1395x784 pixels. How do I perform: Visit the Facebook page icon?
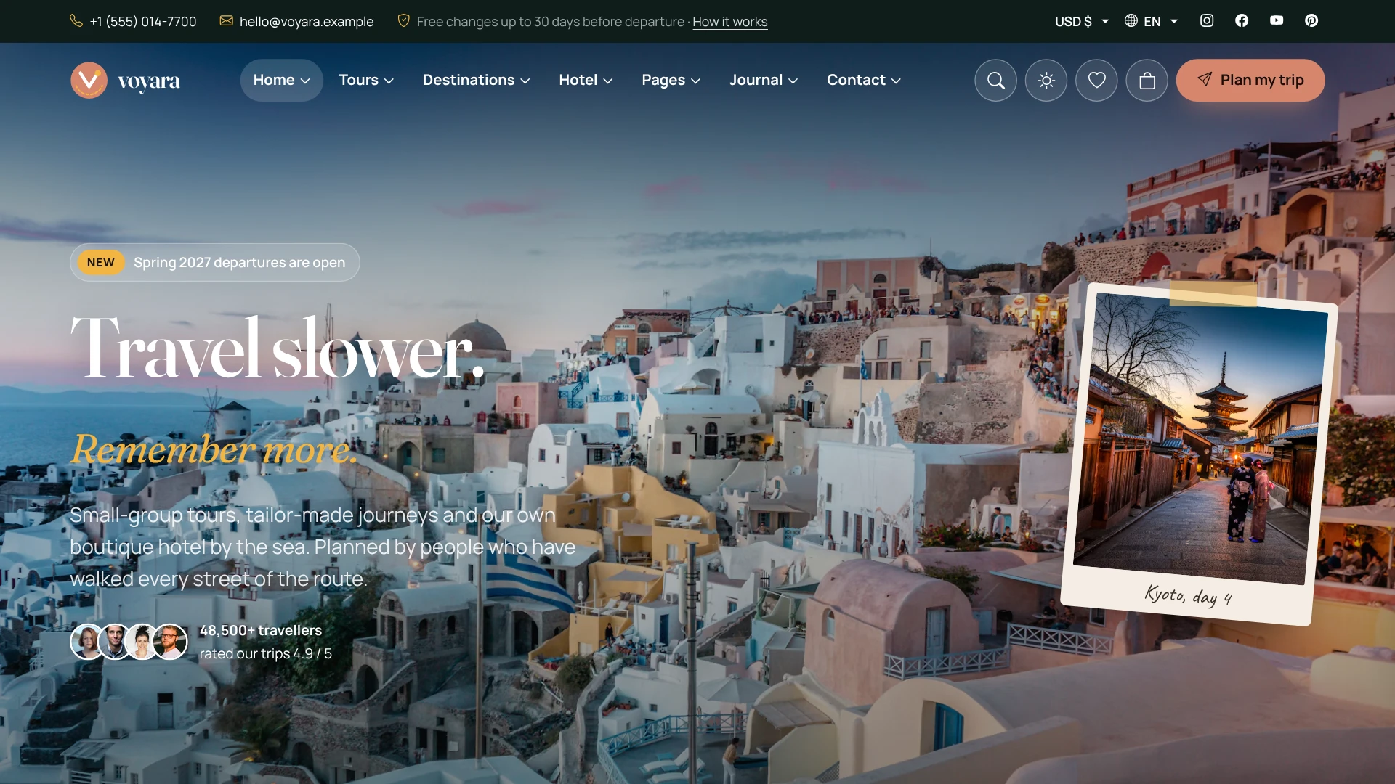1242,21
